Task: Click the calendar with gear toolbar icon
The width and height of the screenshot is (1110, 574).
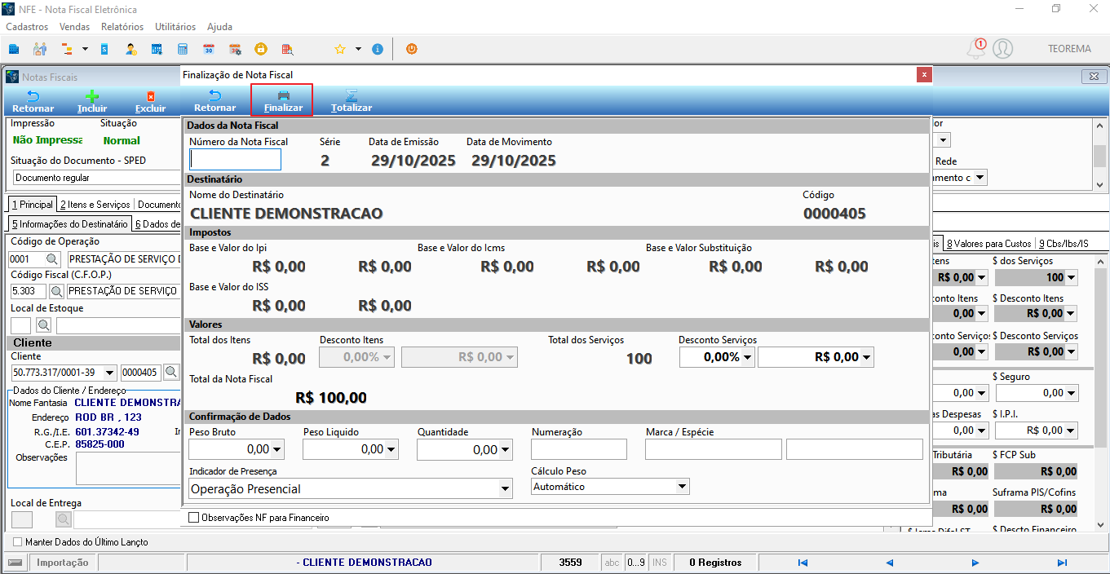Action: (235, 49)
